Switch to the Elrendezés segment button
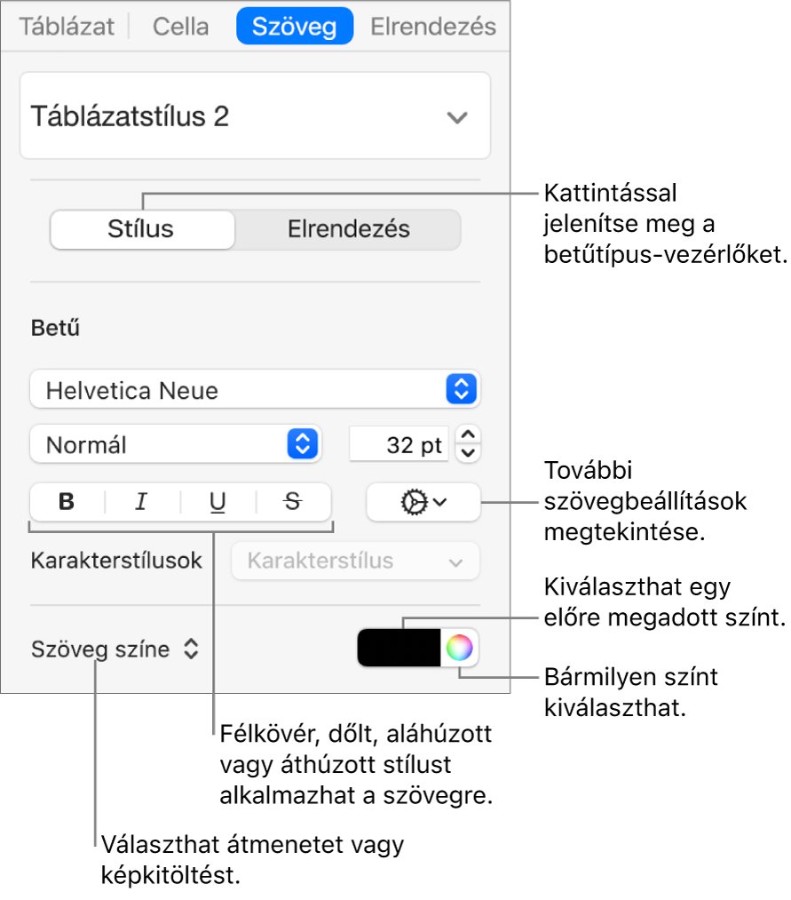Screen dimensions: 791x900 point(348,229)
